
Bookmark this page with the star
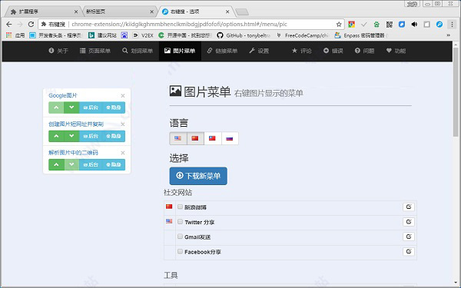(339, 25)
